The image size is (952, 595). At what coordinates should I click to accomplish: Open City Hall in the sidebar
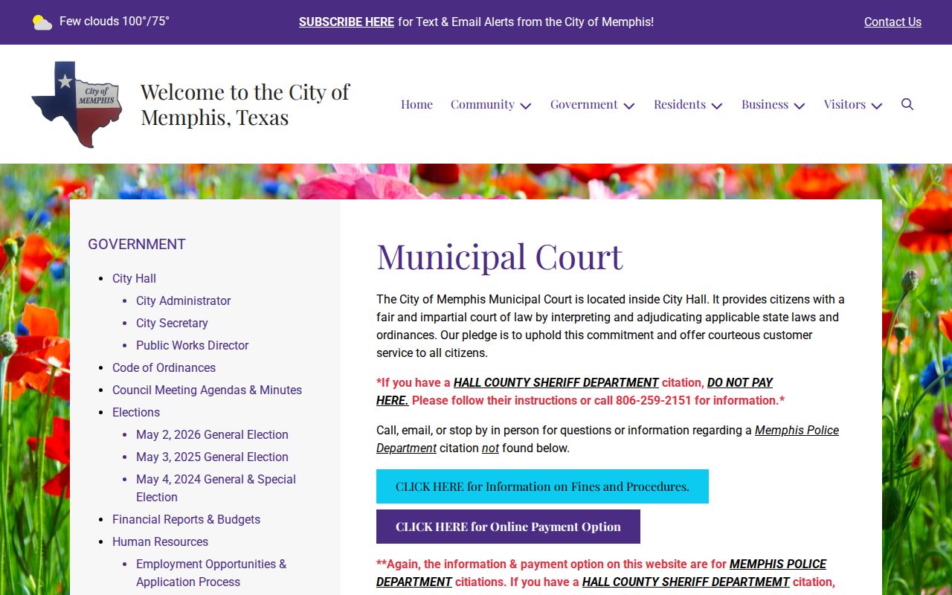tap(134, 278)
